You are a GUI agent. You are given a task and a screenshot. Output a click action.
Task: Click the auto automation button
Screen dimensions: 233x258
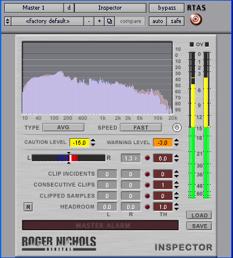coord(158,21)
